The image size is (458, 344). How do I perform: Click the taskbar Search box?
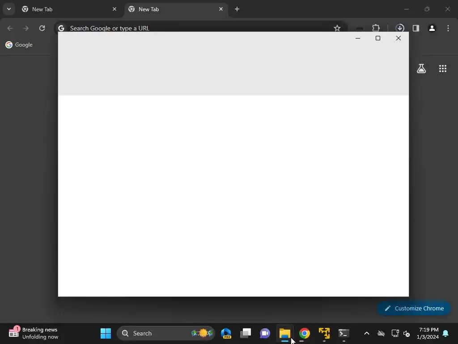tap(165, 333)
